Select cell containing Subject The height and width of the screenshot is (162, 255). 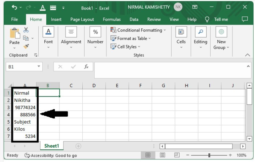(x=25, y=122)
